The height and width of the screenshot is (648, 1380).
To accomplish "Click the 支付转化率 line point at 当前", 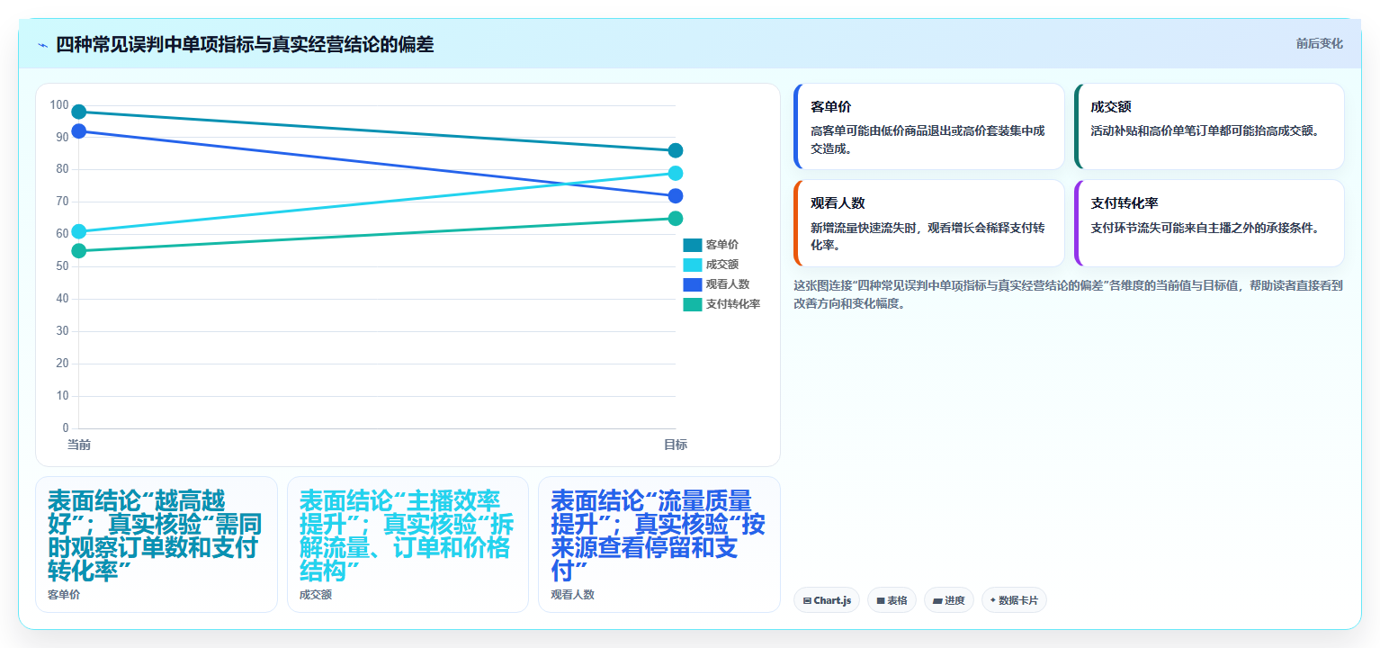I will tap(79, 251).
